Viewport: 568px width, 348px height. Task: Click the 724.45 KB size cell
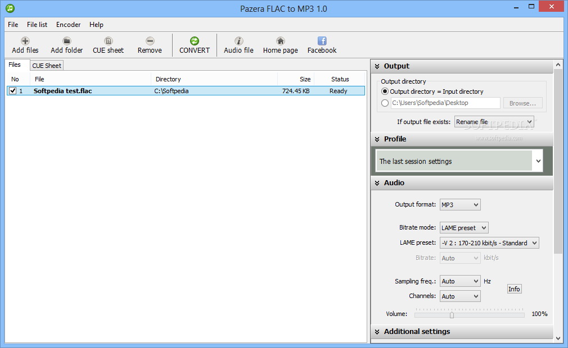click(296, 91)
